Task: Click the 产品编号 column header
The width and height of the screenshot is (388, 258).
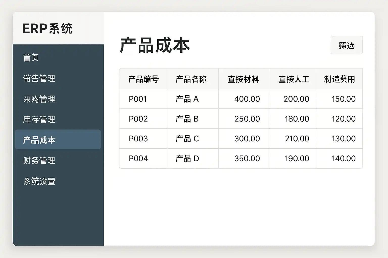Action: pyautogui.click(x=143, y=79)
